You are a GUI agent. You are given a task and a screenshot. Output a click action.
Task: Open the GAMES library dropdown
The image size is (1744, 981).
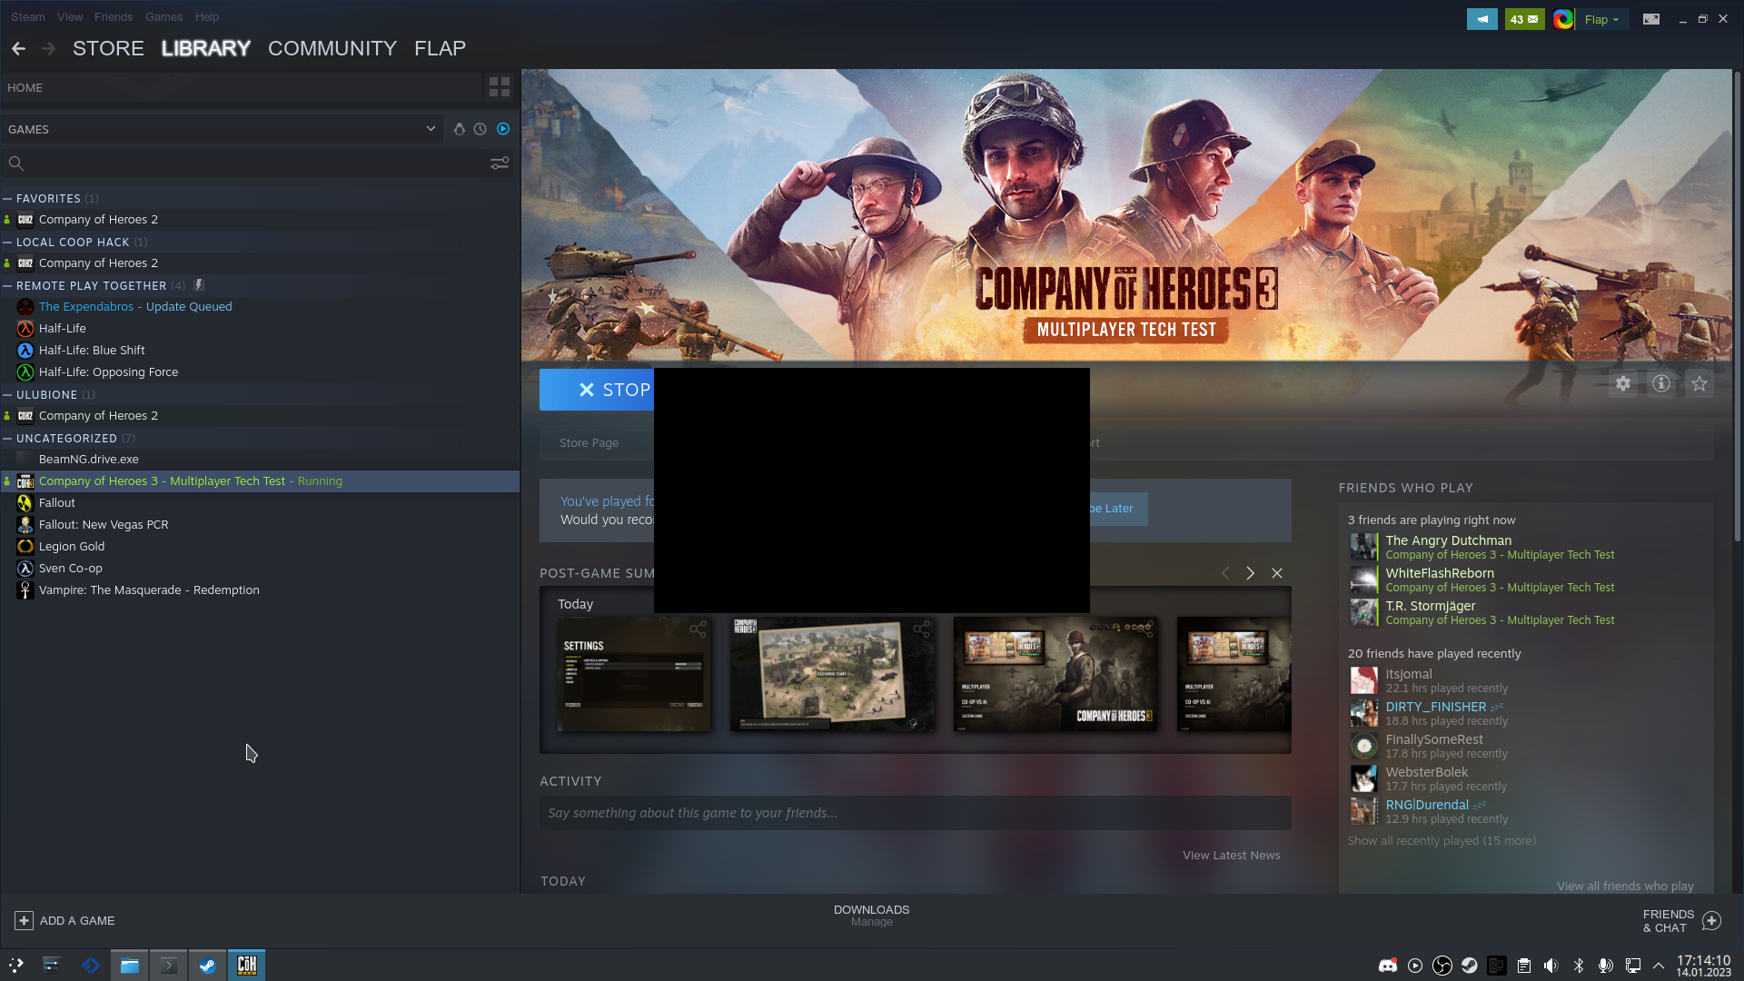pos(431,129)
